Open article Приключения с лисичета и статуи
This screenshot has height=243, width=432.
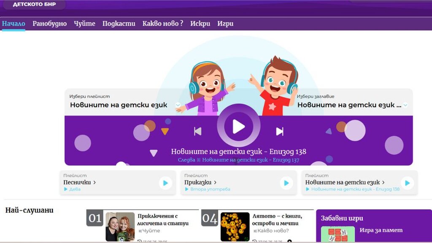pos(163,219)
